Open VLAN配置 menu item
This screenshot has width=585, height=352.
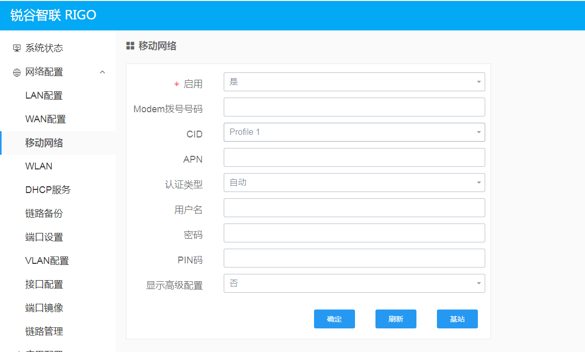coord(47,261)
